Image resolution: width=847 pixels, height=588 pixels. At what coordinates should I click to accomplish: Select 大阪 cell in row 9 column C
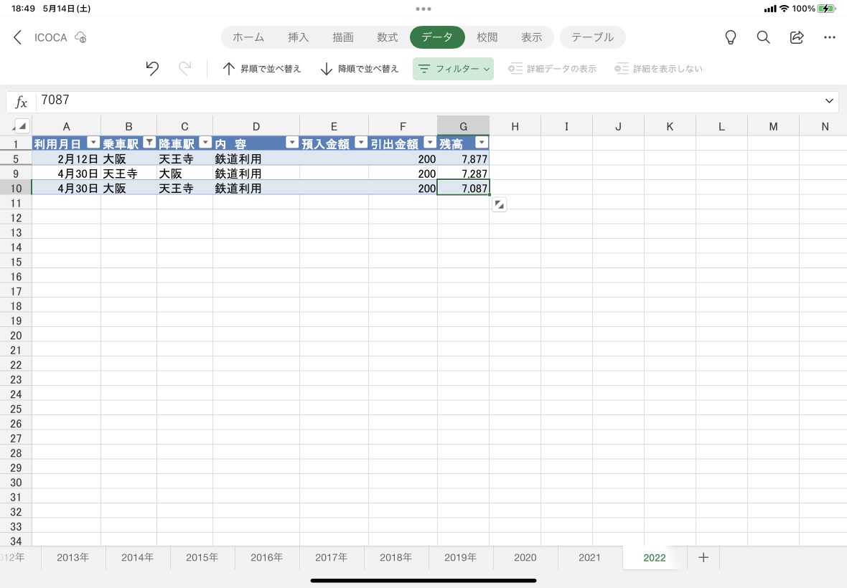(184, 173)
